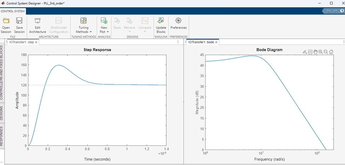Restore view with Bode Diagram home icon

(x=331, y=52)
